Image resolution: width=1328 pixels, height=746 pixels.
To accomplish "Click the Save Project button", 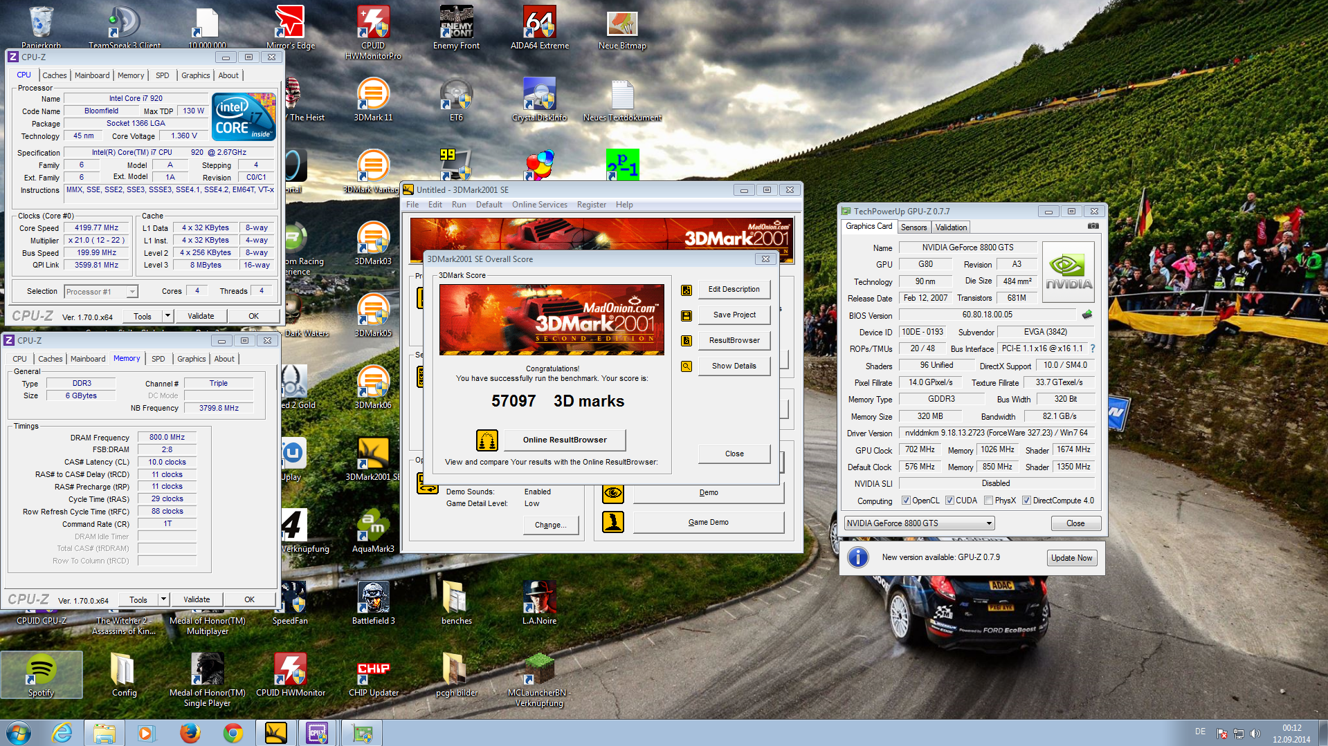I will (x=734, y=315).
